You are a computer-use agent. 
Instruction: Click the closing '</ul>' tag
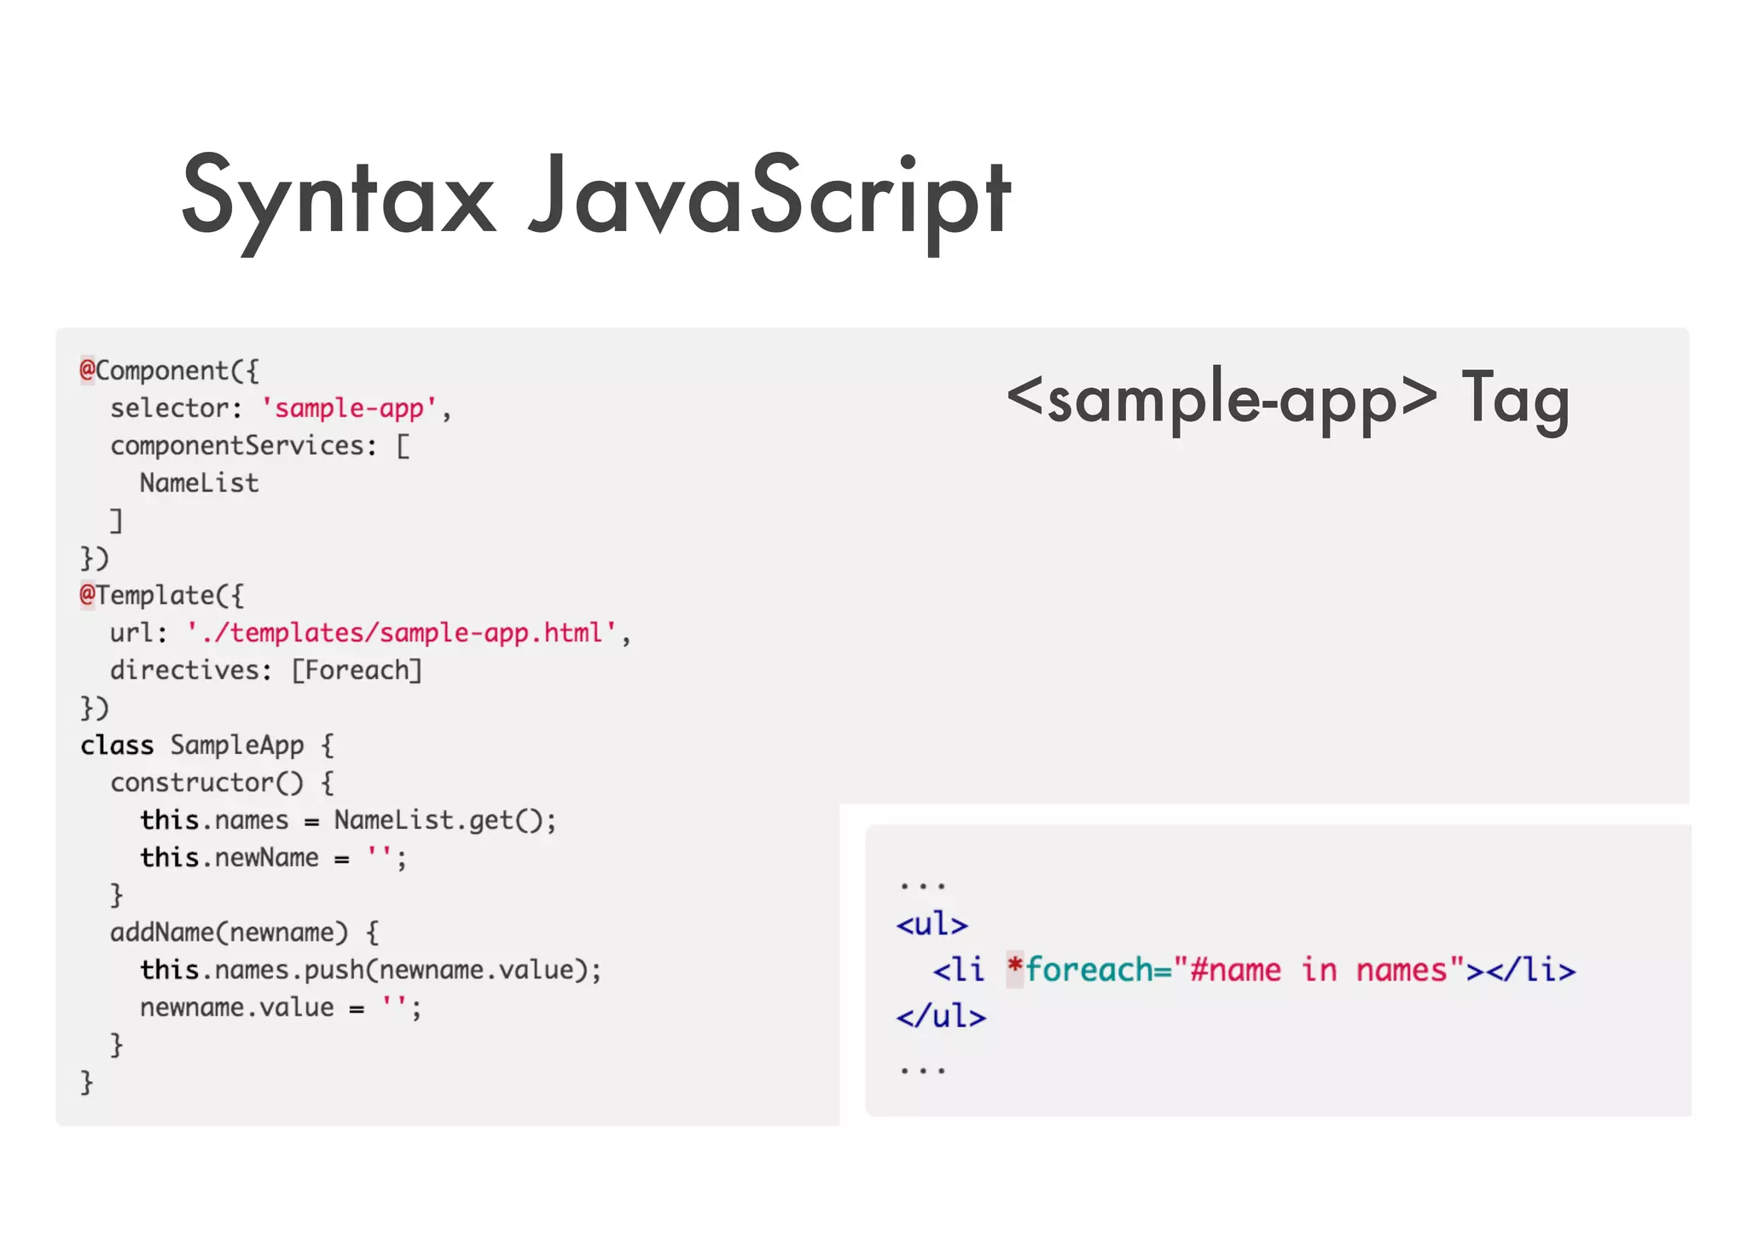[x=941, y=1016]
